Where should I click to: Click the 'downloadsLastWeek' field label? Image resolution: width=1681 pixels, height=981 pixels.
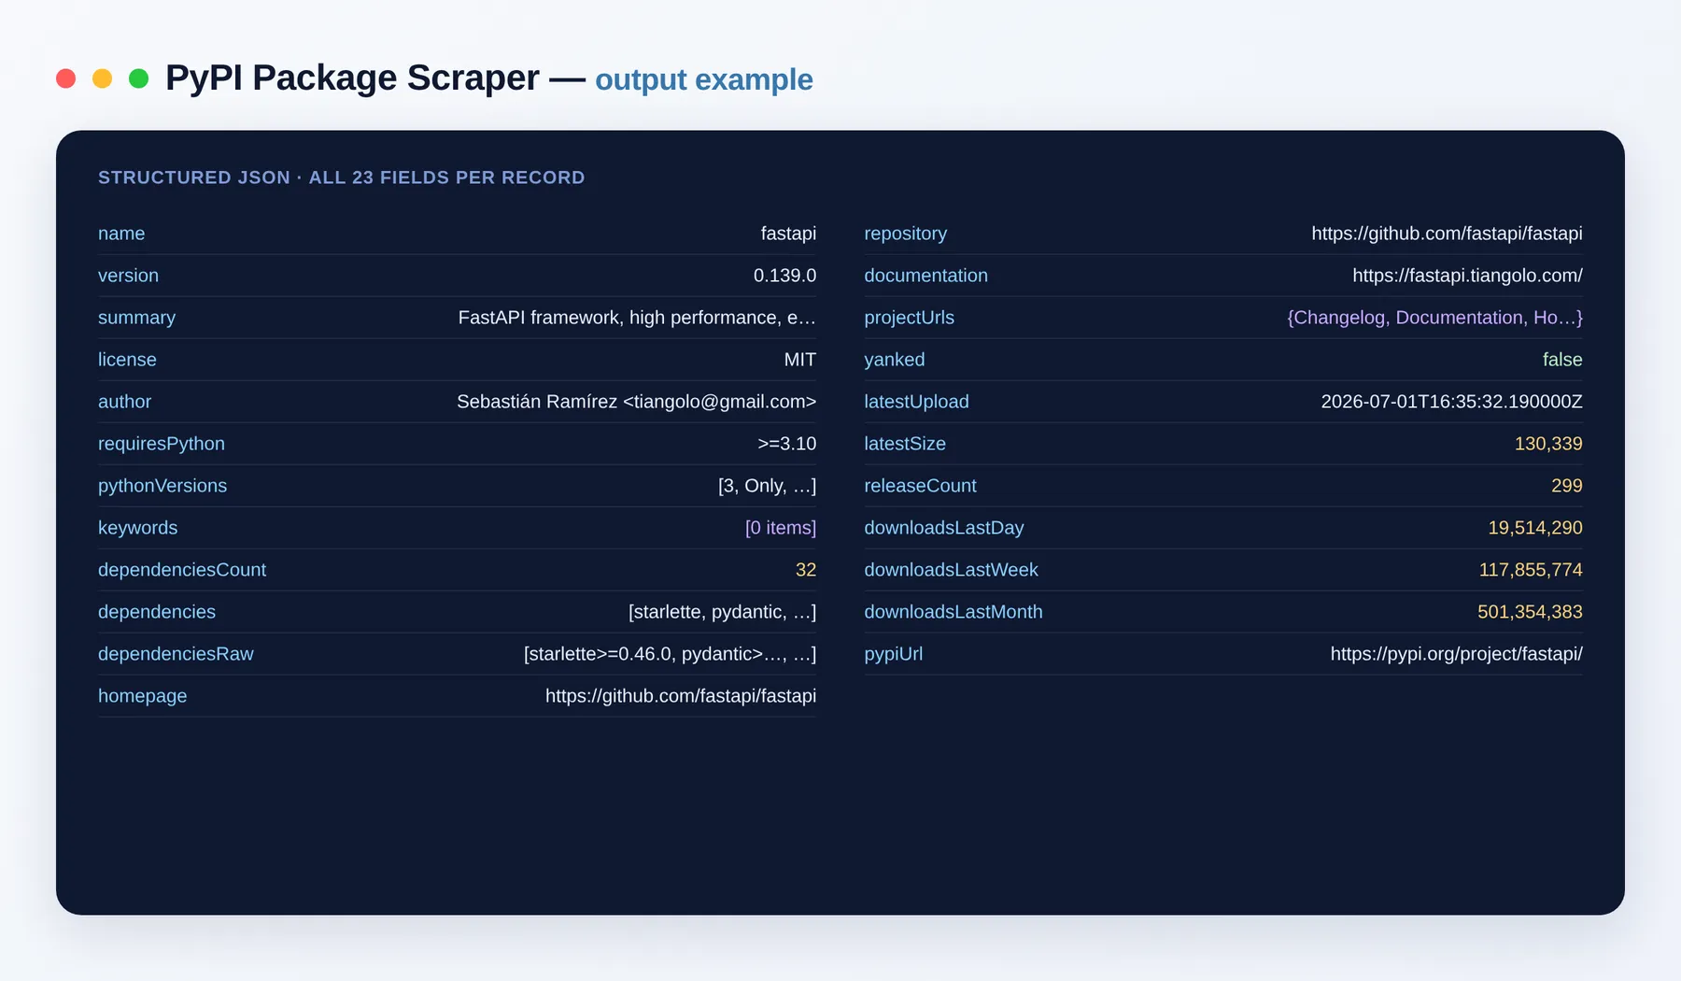pyautogui.click(x=951, y=570)
